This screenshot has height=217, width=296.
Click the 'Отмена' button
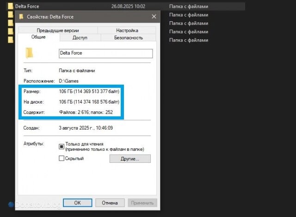[110, 203]
